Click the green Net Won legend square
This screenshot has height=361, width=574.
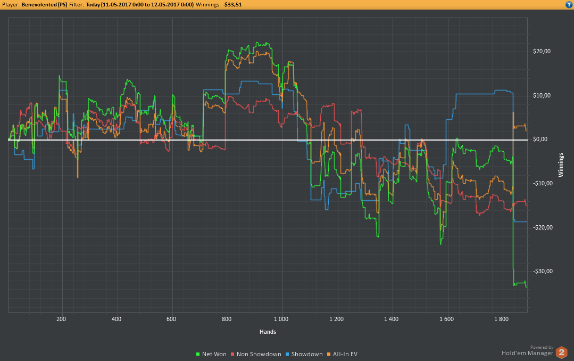(198, 354)
